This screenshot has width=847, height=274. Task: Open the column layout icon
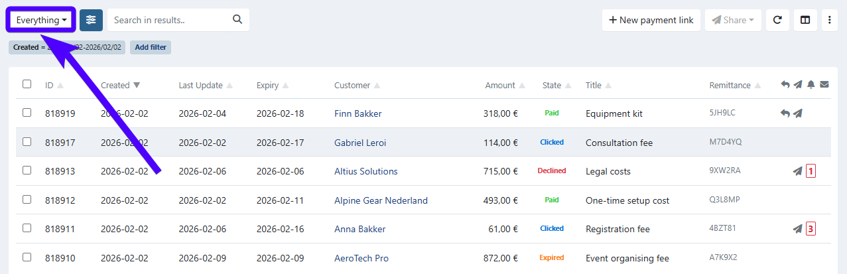pos(805,20)
